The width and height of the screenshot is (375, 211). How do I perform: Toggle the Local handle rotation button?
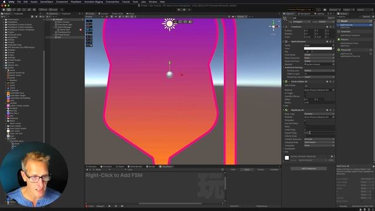pyautogui.click(x=53, y=10)
